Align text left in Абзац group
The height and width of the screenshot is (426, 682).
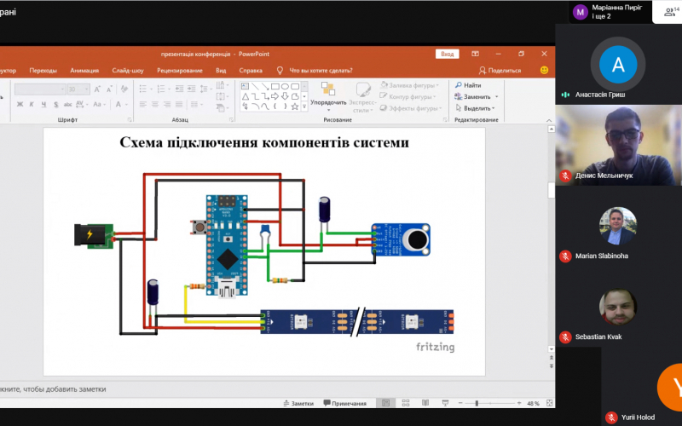point(143,104)
